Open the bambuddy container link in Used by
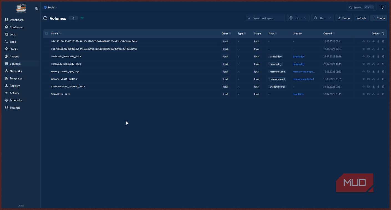The image size is (391, 210). pyautogui.click(x=299, y=57)
